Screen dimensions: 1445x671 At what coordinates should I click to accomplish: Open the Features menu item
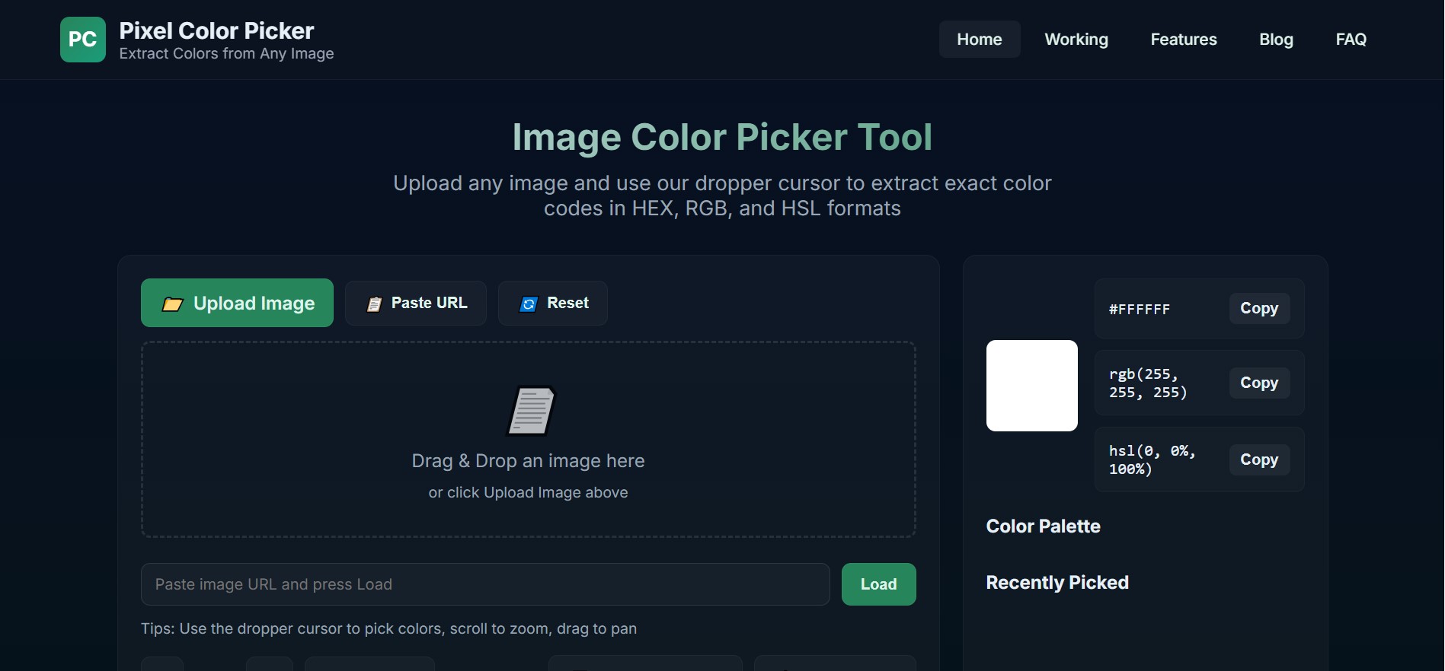pyautogui.click(x=1183, y=40)
